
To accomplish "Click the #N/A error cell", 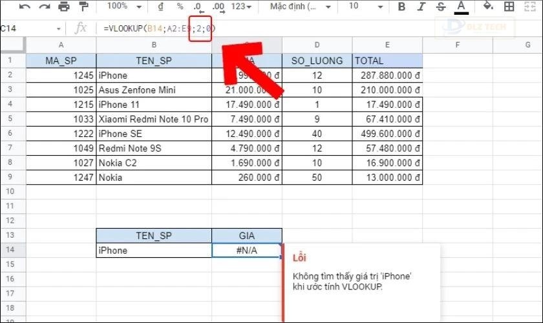I will point(247,250).
